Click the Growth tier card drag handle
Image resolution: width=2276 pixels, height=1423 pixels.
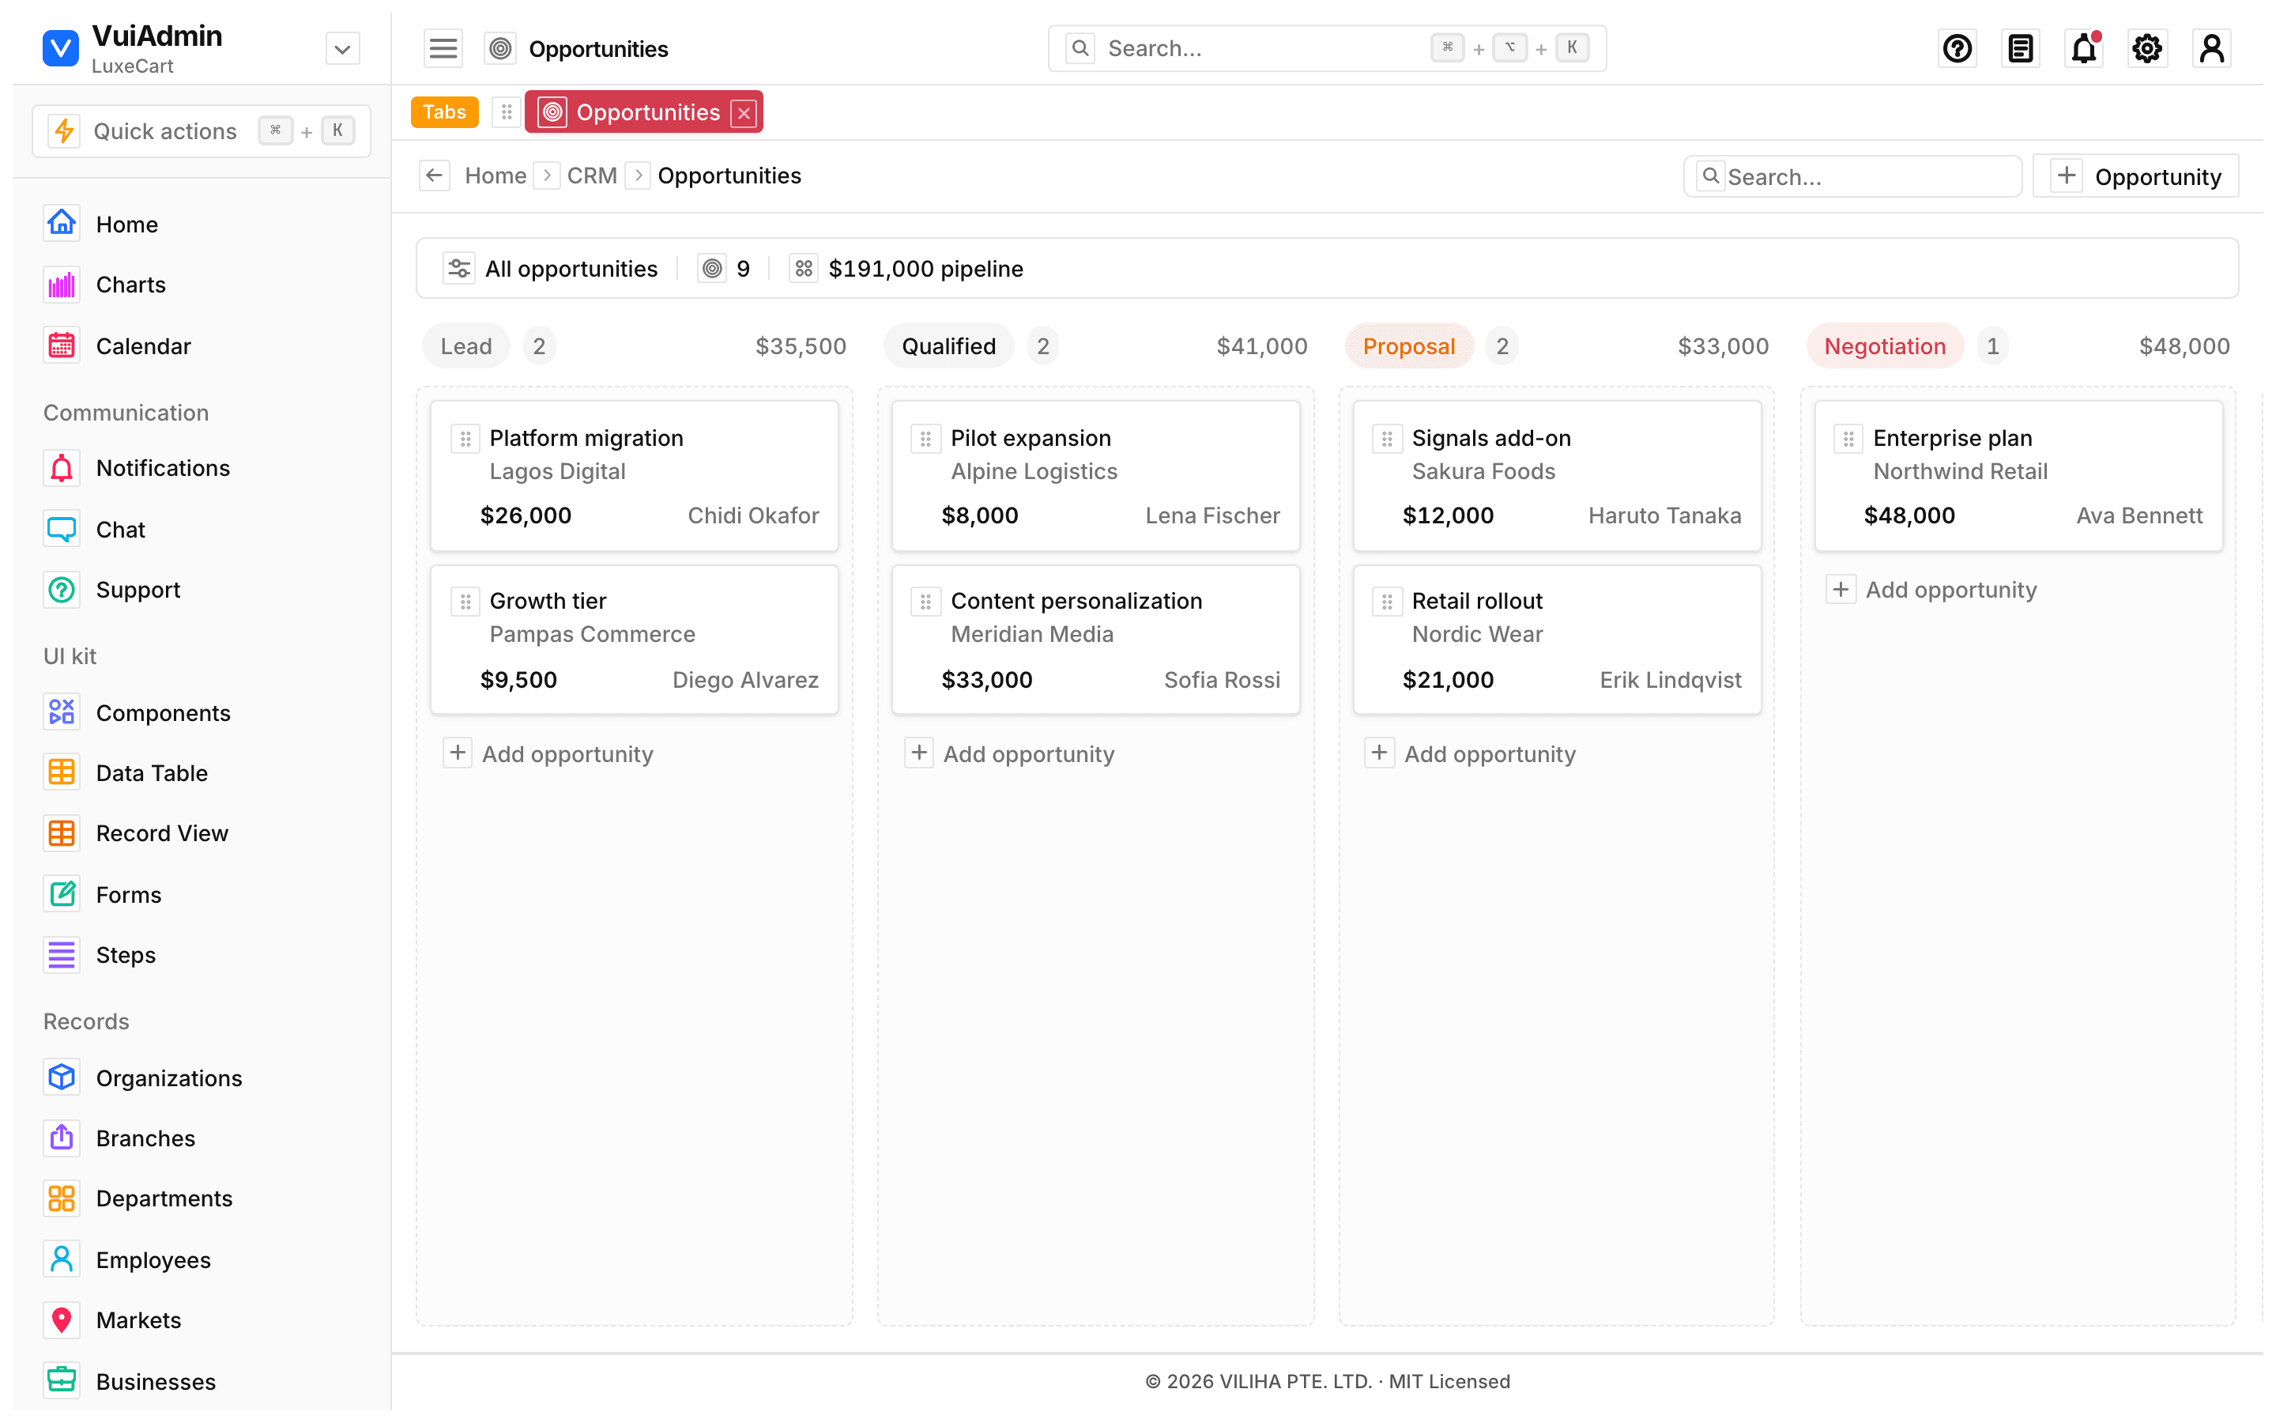click(x=465, y=602)
